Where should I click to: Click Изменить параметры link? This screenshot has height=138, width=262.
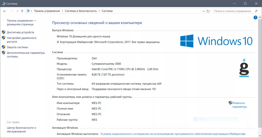coord(239,105)
